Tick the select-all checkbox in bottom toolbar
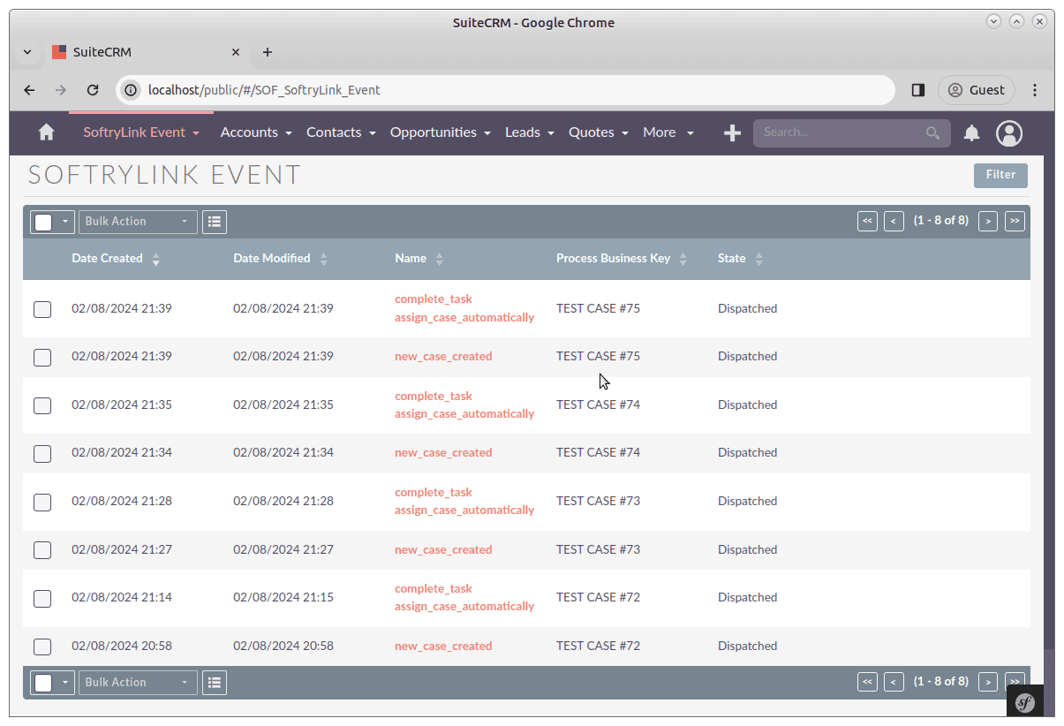Viewport: 1064px width, 726px height. [43, 683]
